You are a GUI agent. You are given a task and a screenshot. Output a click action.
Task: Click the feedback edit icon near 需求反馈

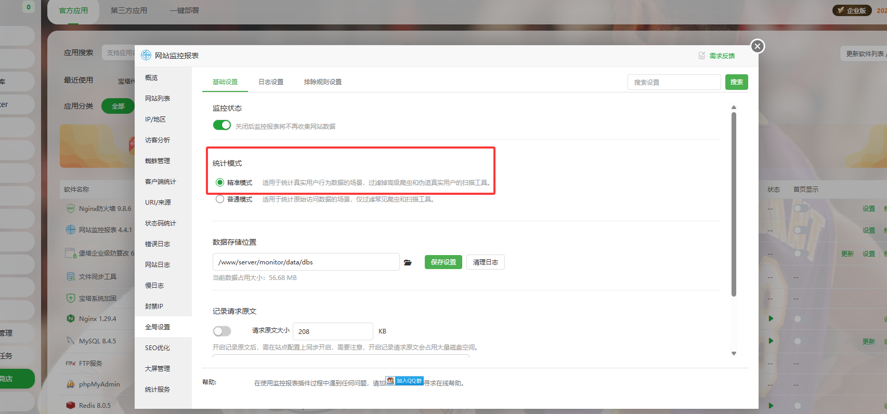[x=702, y=56]
